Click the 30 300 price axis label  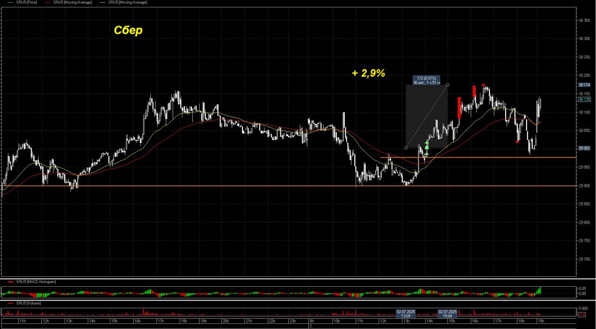click(x=585, y=39)
